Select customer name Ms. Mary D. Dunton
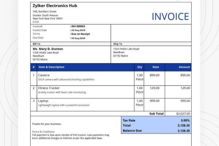 pyautogui.click(x=48, y=49)
